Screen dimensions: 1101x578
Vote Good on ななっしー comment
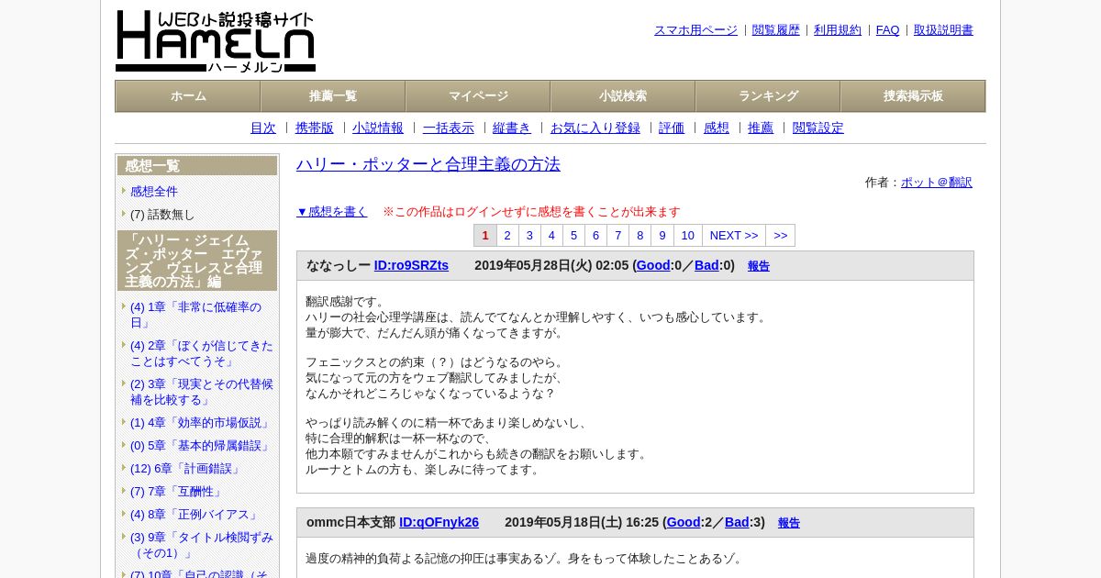[653, 266]
